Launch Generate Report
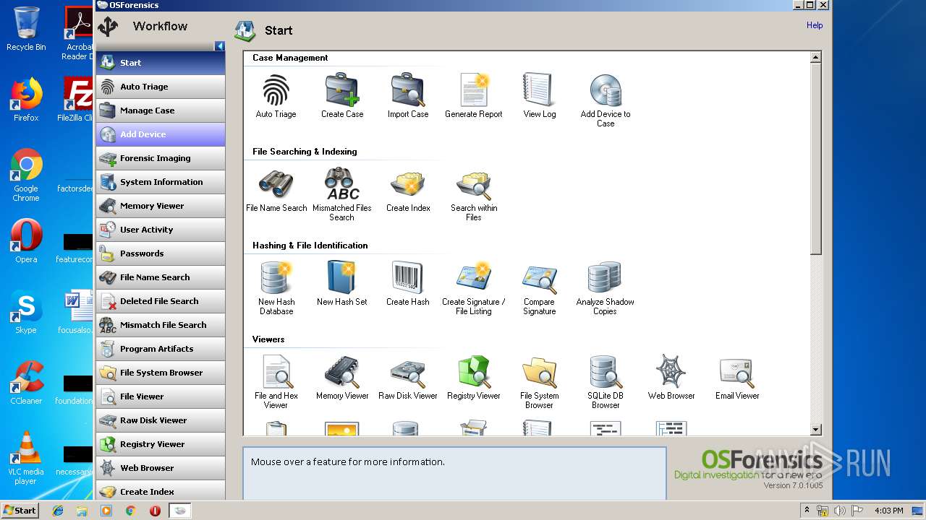Screen dimensions: 926x520 (x=474, y=91)
